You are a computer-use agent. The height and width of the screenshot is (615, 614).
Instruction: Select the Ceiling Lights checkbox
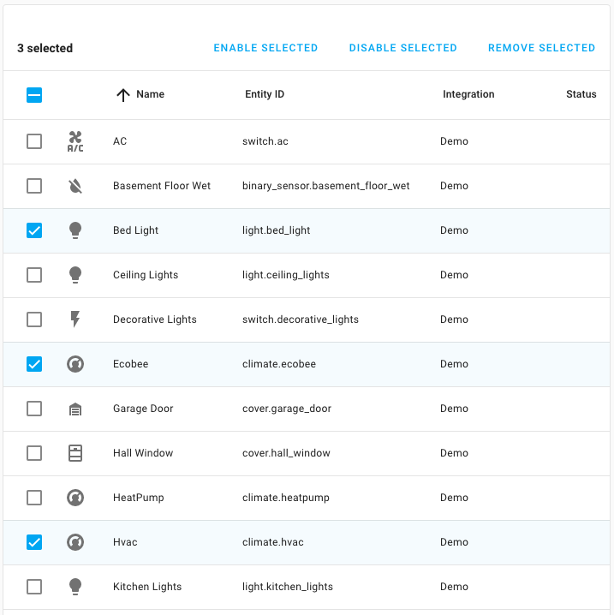34,275
